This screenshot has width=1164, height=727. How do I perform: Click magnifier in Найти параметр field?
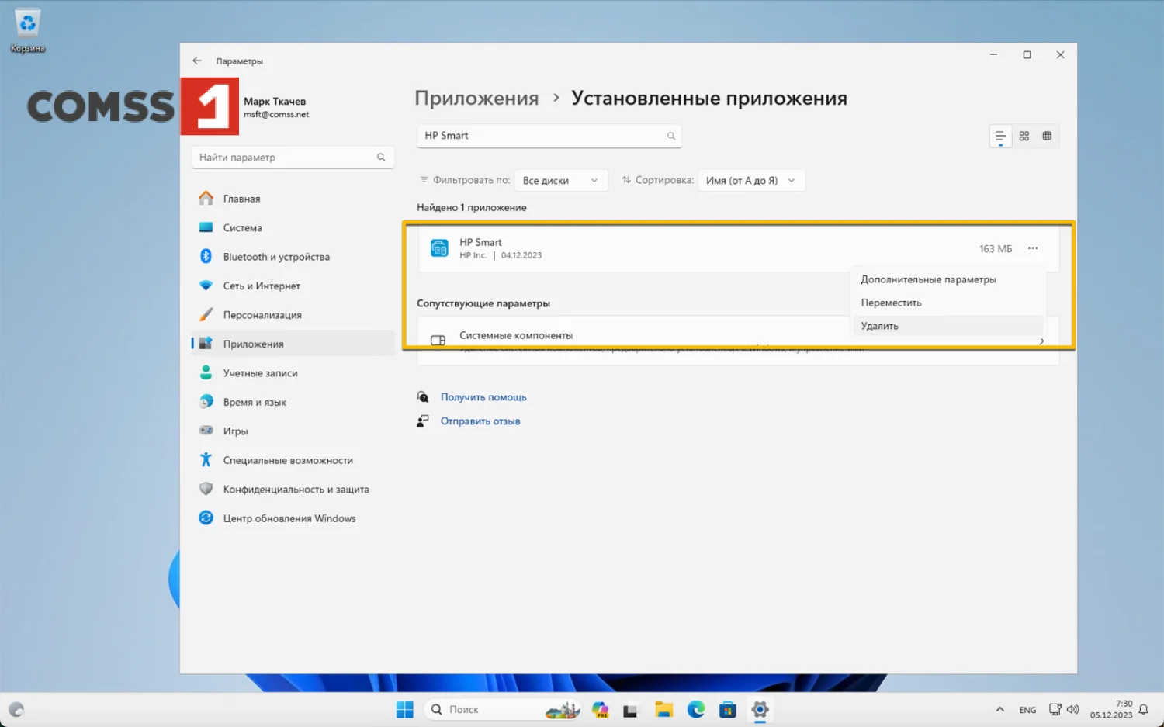381,157
